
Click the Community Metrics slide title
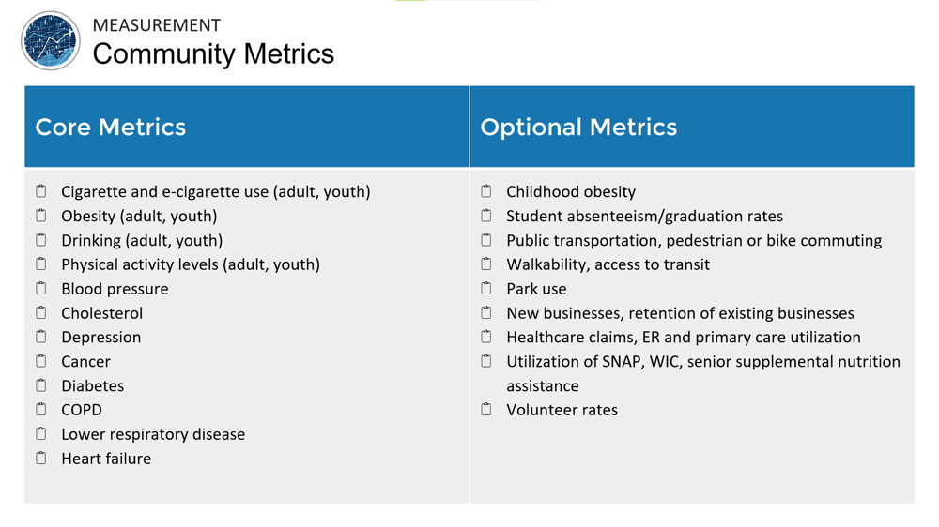(x=213, y=54)
